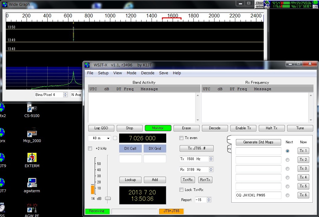Click the audio level vertical slider handle

[108, 198]
